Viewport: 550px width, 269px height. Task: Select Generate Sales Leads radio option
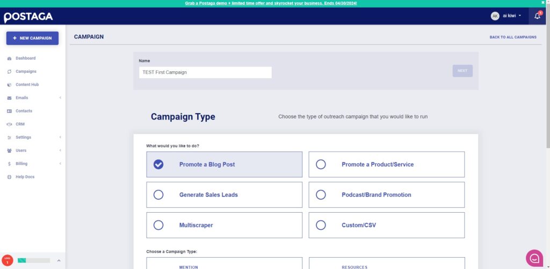(x=224, y=195)
